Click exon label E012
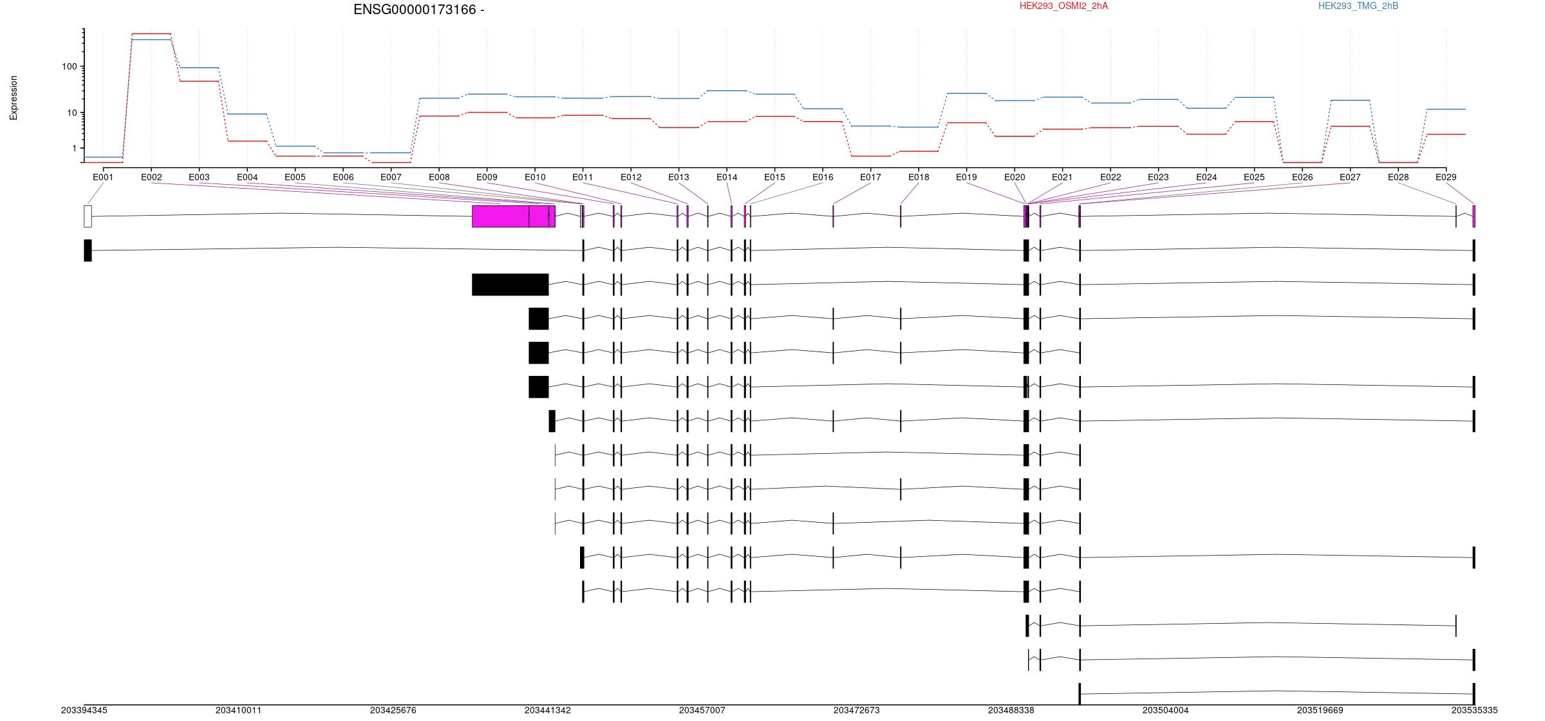This screenshot has width=1545, height=721. (x=631, y=177)
